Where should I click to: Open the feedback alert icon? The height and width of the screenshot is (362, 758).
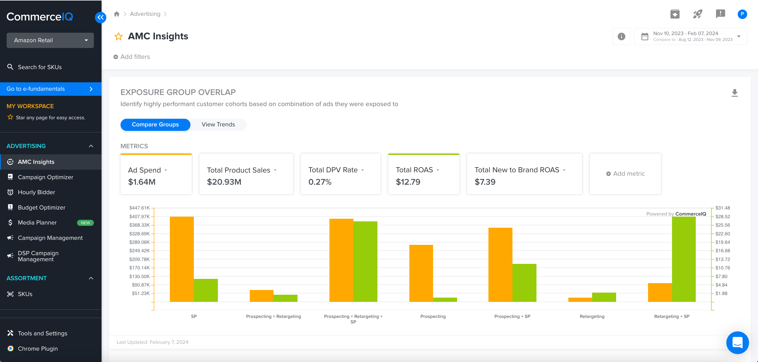pyautogui.click(x=720, y=14)
